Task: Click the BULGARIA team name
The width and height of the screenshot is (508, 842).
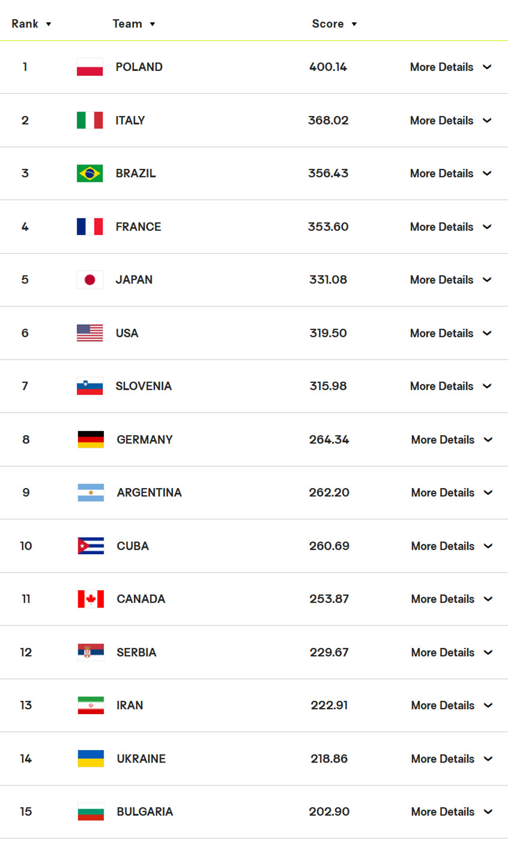Action: [145, 811]
